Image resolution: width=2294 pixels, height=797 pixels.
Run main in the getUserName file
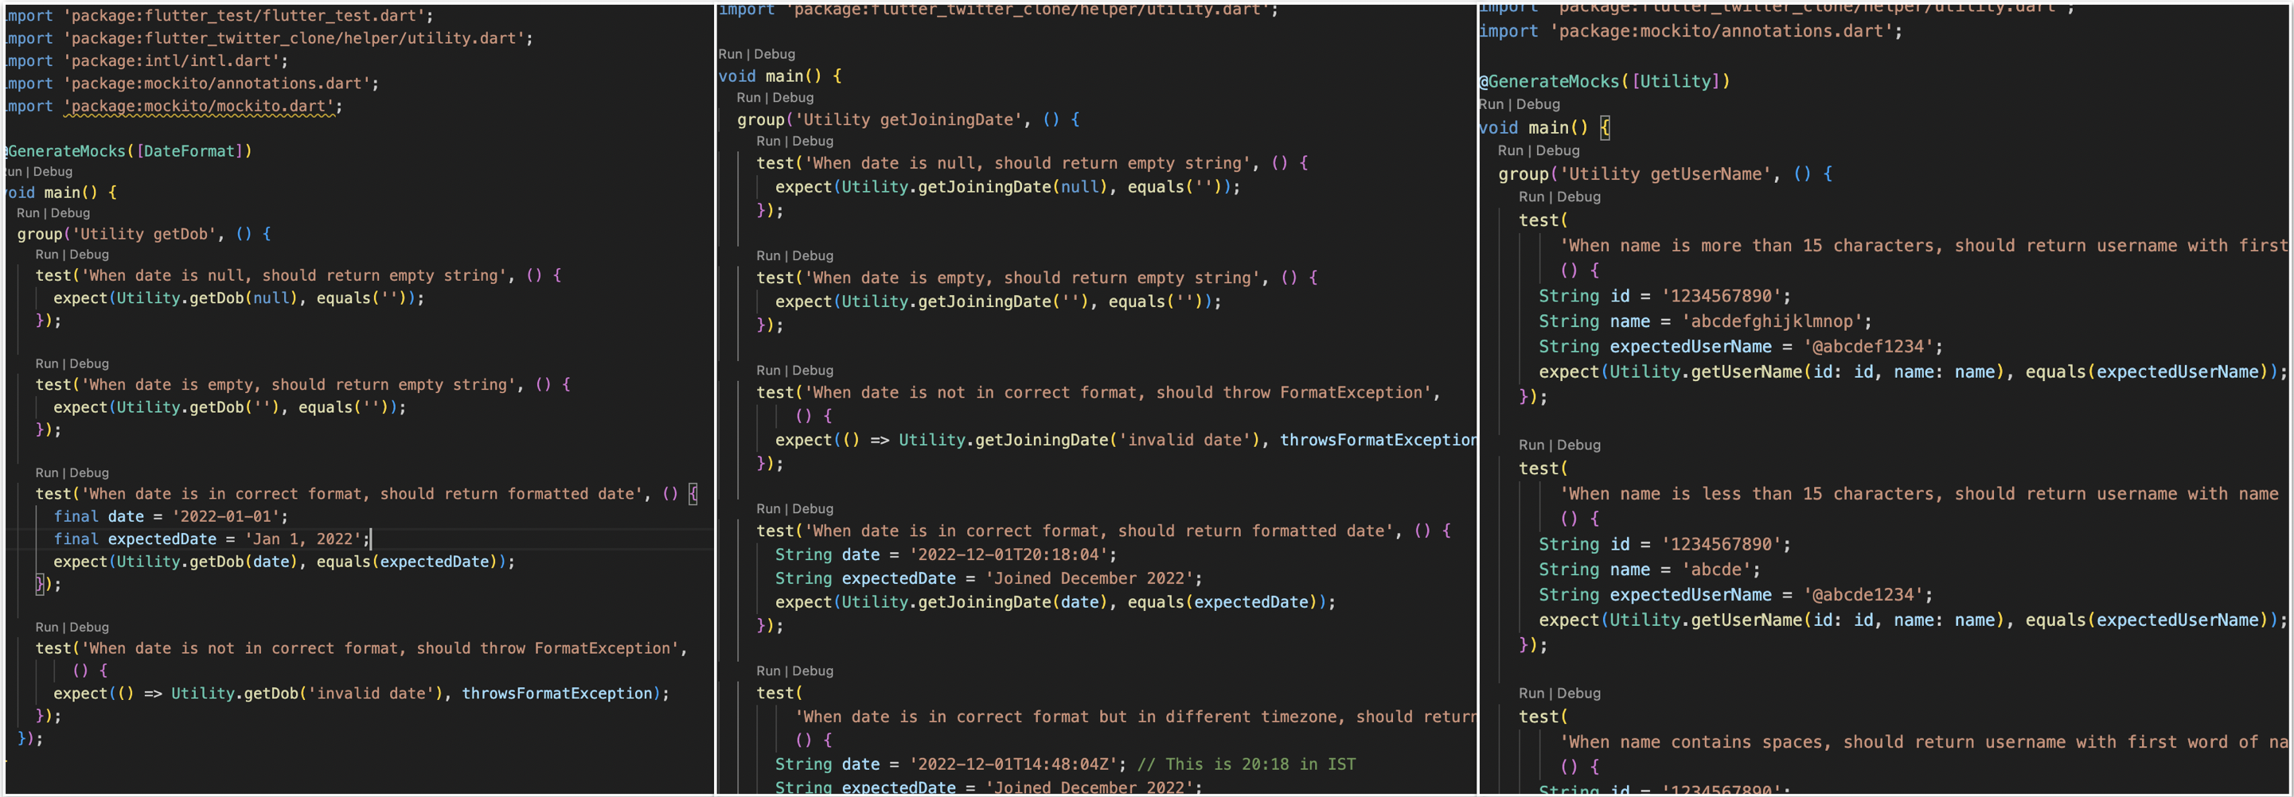[x=1494, y=104]
